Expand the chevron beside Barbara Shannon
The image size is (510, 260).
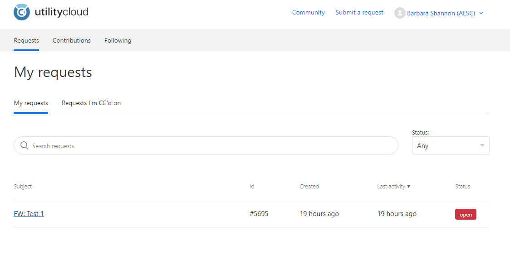[x=481, y=13]
